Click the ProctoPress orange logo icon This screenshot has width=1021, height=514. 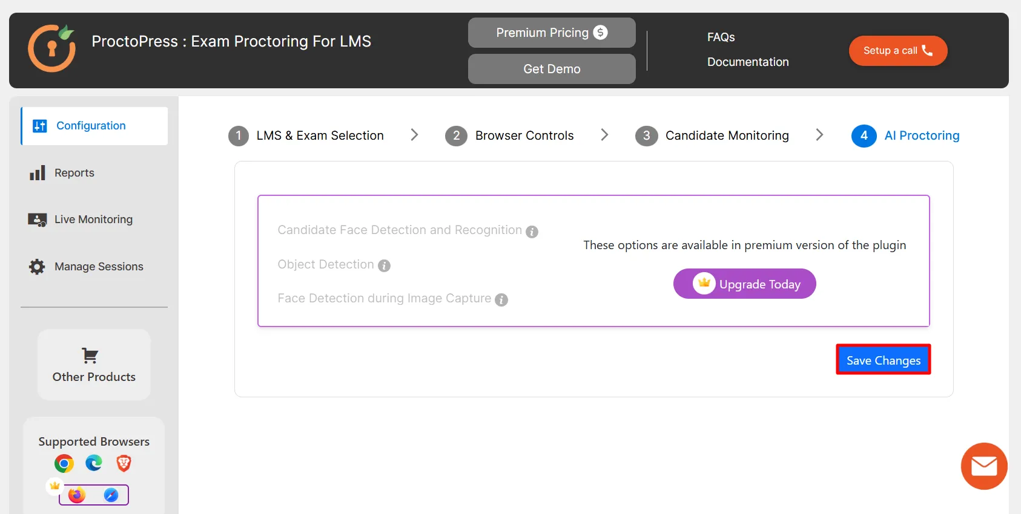pyautogui.click(x=52, y=48)
